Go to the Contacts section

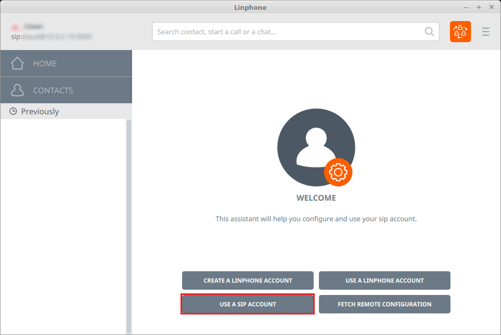[x=66, y=90]
